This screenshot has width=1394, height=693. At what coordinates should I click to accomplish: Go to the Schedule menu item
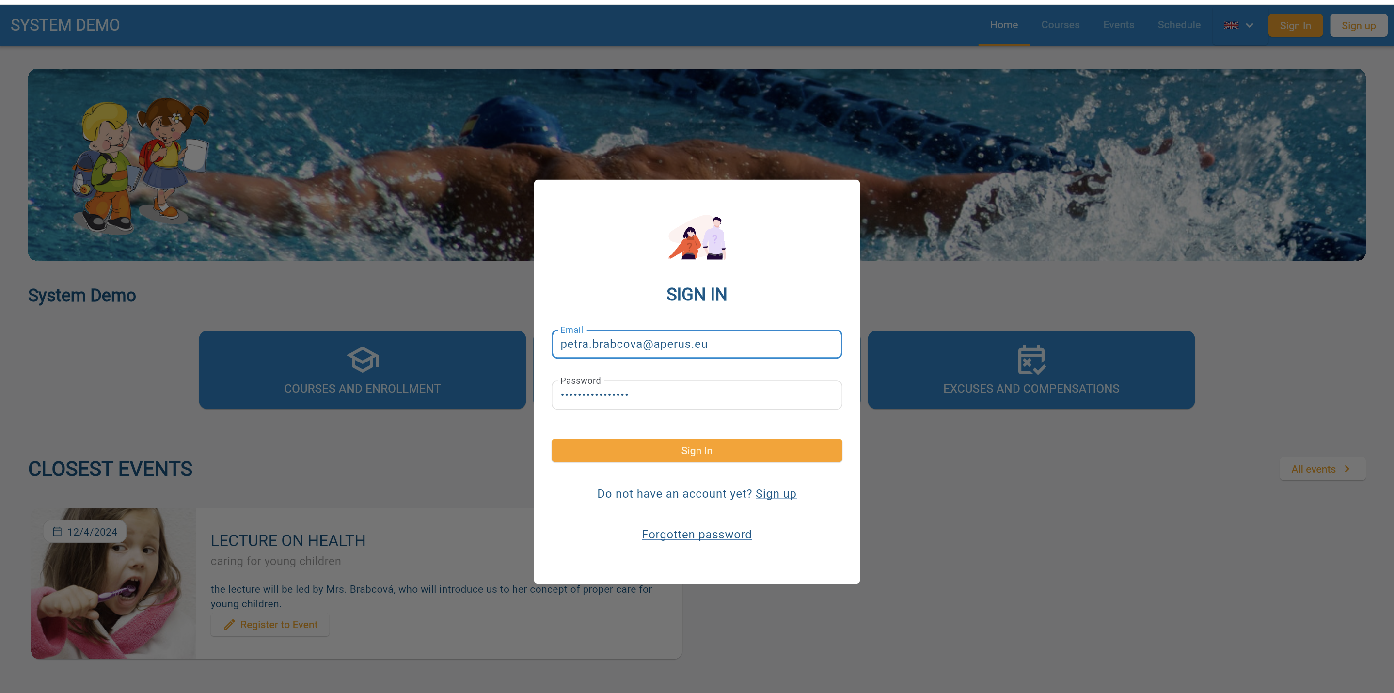click(1179, 24)
